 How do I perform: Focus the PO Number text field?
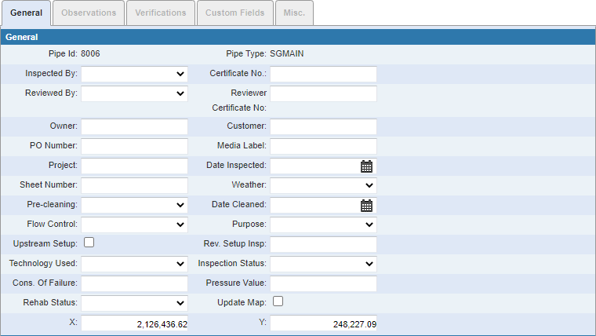[x=134, y=147]
